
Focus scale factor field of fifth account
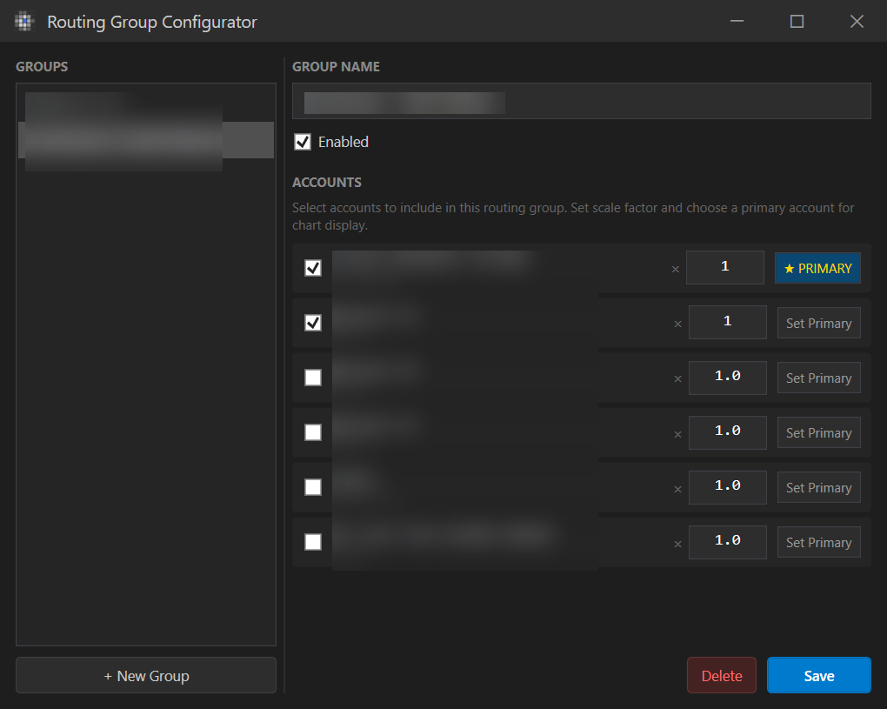click(728, 486)
